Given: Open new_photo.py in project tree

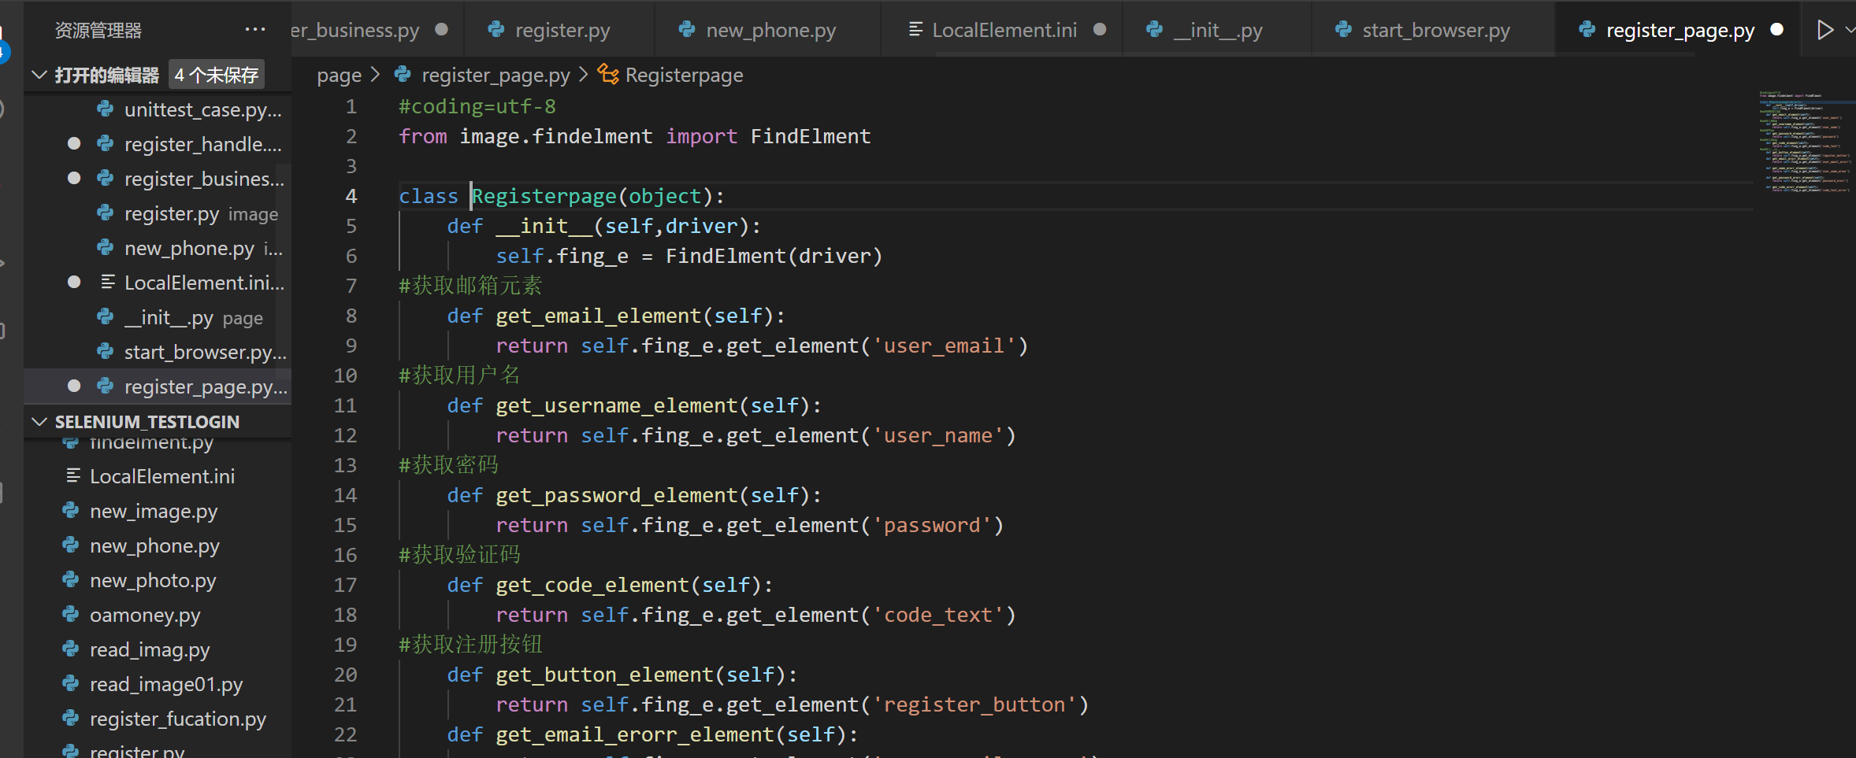Looking at the screenshot, I should point(158,580).
